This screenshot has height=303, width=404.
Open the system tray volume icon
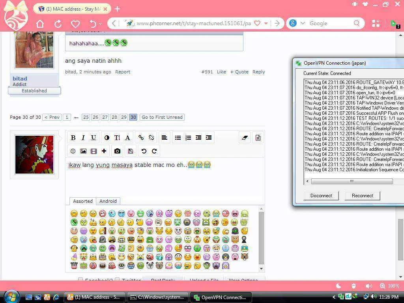point(374,297)
